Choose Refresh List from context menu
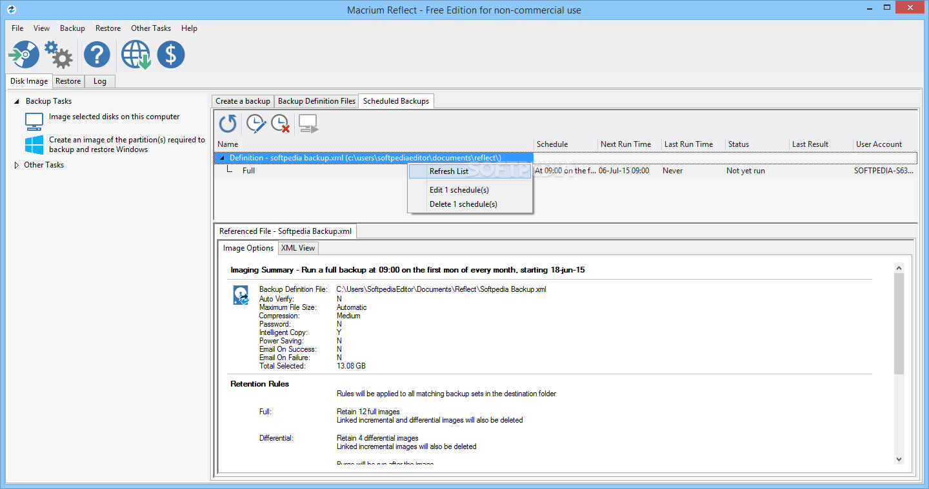 click(x=470, y=171)
